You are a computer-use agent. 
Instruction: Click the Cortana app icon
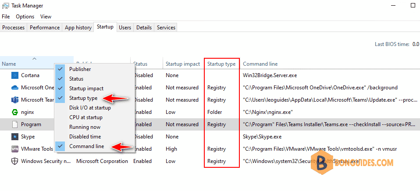tap(14, 75)
